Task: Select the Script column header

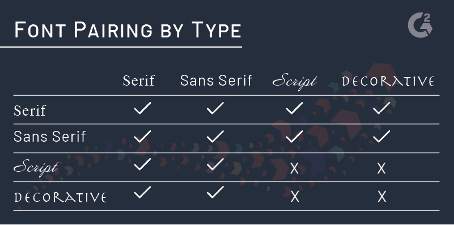Action: pos(295,82)
